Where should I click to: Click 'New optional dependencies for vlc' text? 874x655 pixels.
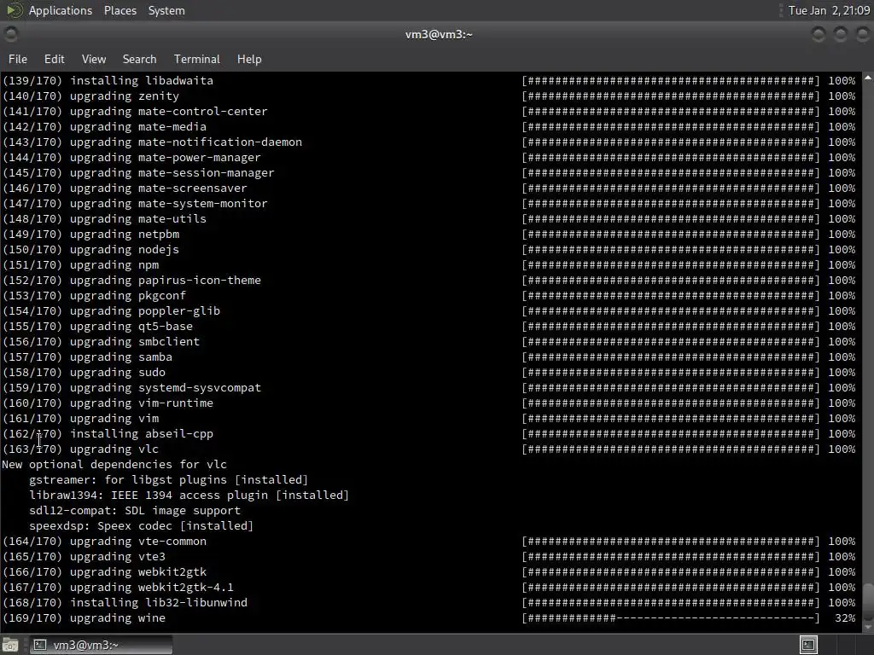pyautogui.click(x=114, y=465)
